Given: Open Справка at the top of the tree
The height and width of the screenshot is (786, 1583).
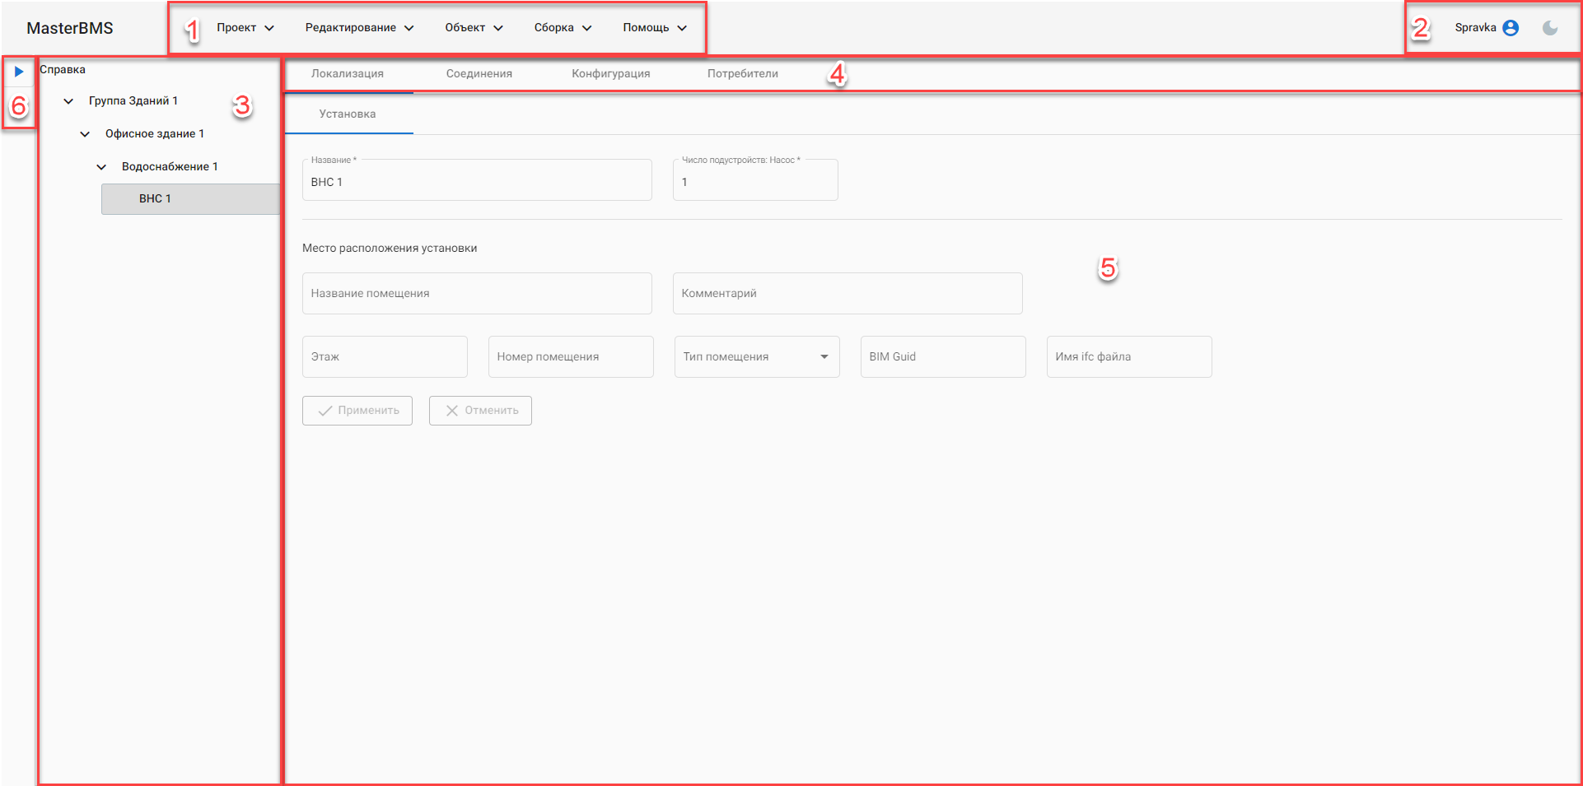Looking at the screenshot, I should [x=63, y=69].
